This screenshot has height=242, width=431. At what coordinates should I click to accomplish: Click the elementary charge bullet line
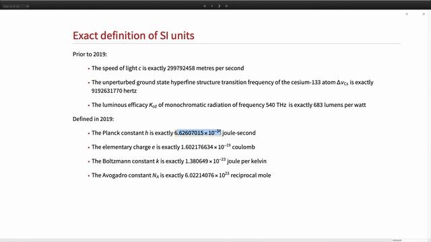173,147
